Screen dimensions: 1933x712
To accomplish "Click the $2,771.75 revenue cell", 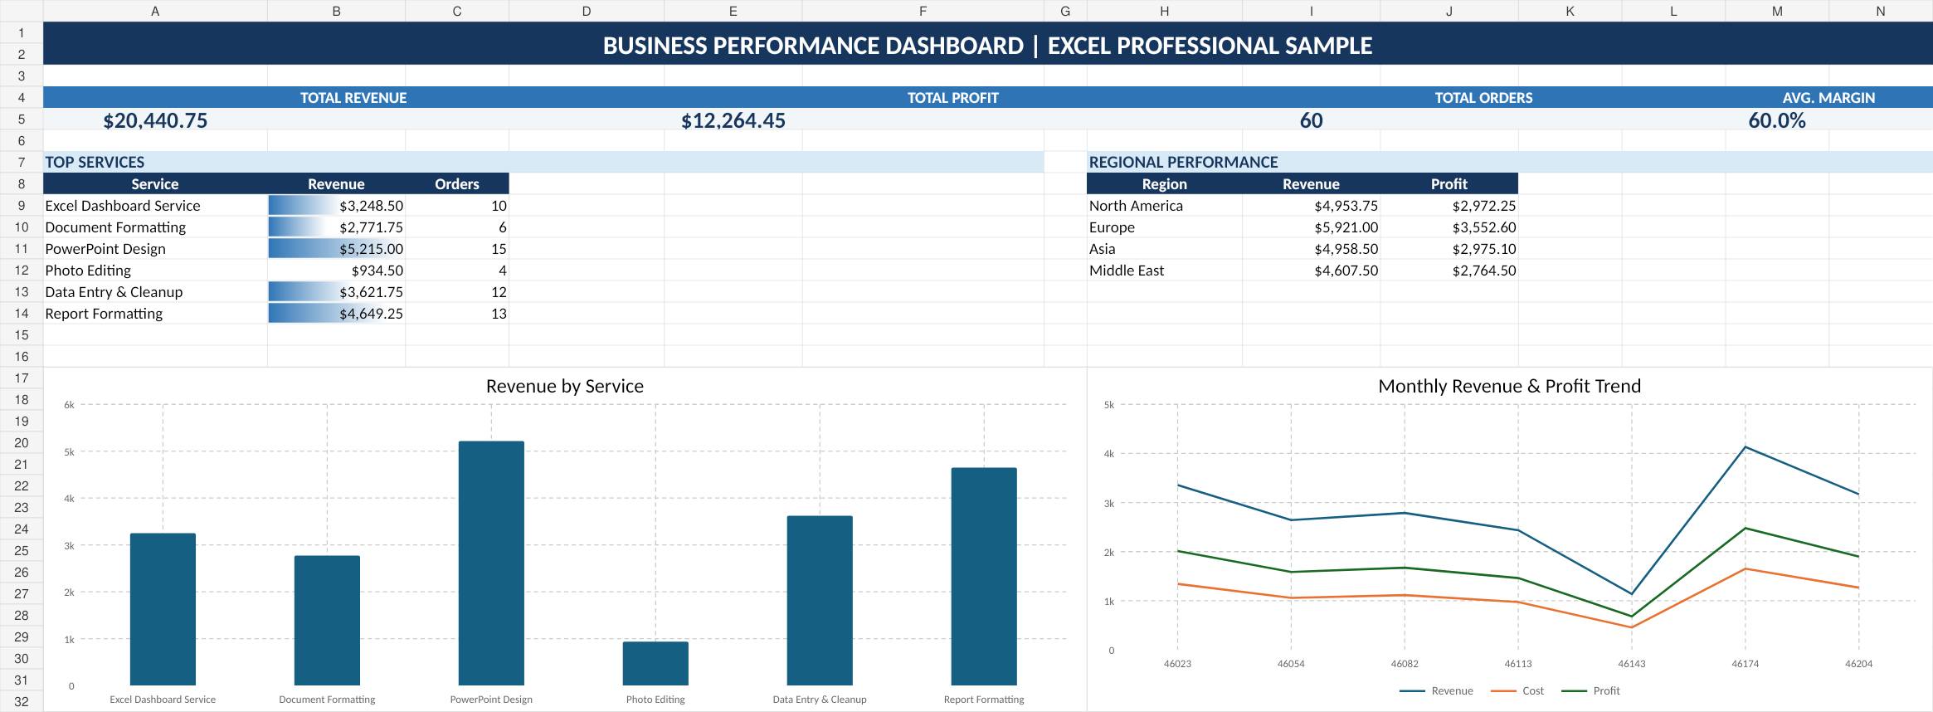I will click(336, 227).
